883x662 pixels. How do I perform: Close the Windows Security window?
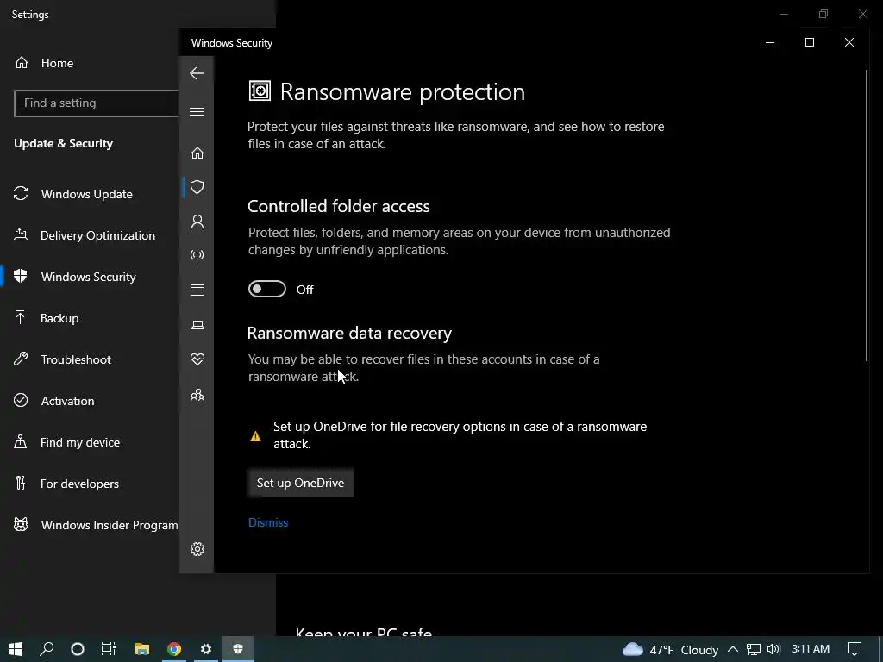[x=849, y=42]
